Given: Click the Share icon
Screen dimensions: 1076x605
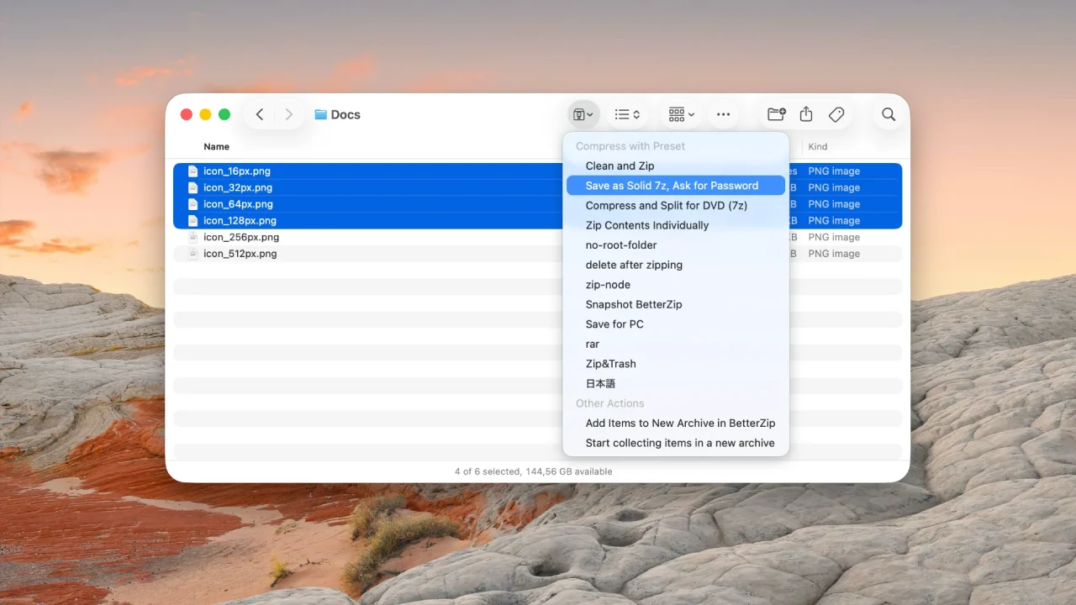Looking at the screenshot, I should [806, 114].
